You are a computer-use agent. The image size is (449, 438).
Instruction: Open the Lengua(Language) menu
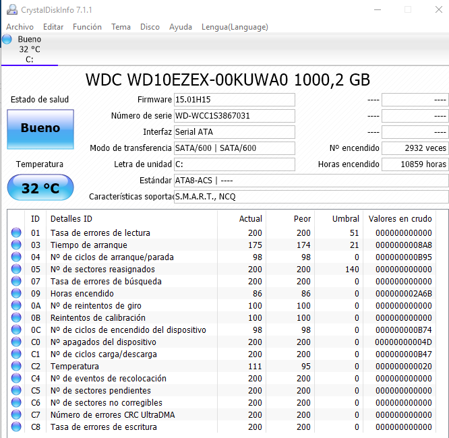click(x=235, y=27)
